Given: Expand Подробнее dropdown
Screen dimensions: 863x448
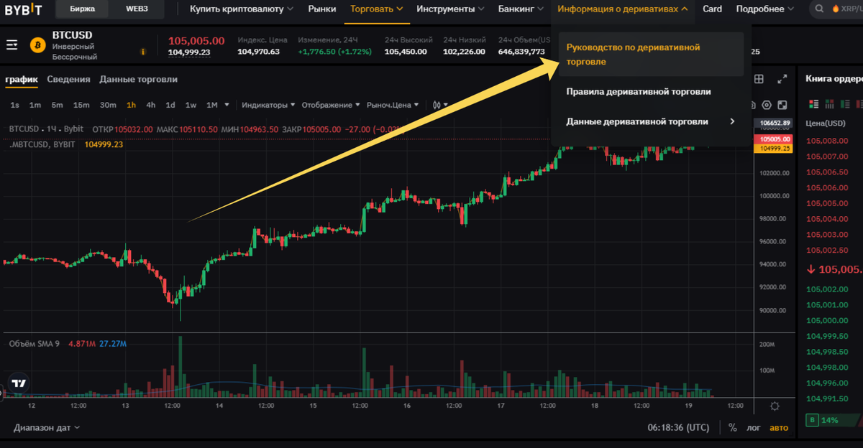Looking at the screenshot, I should (765, 9).
